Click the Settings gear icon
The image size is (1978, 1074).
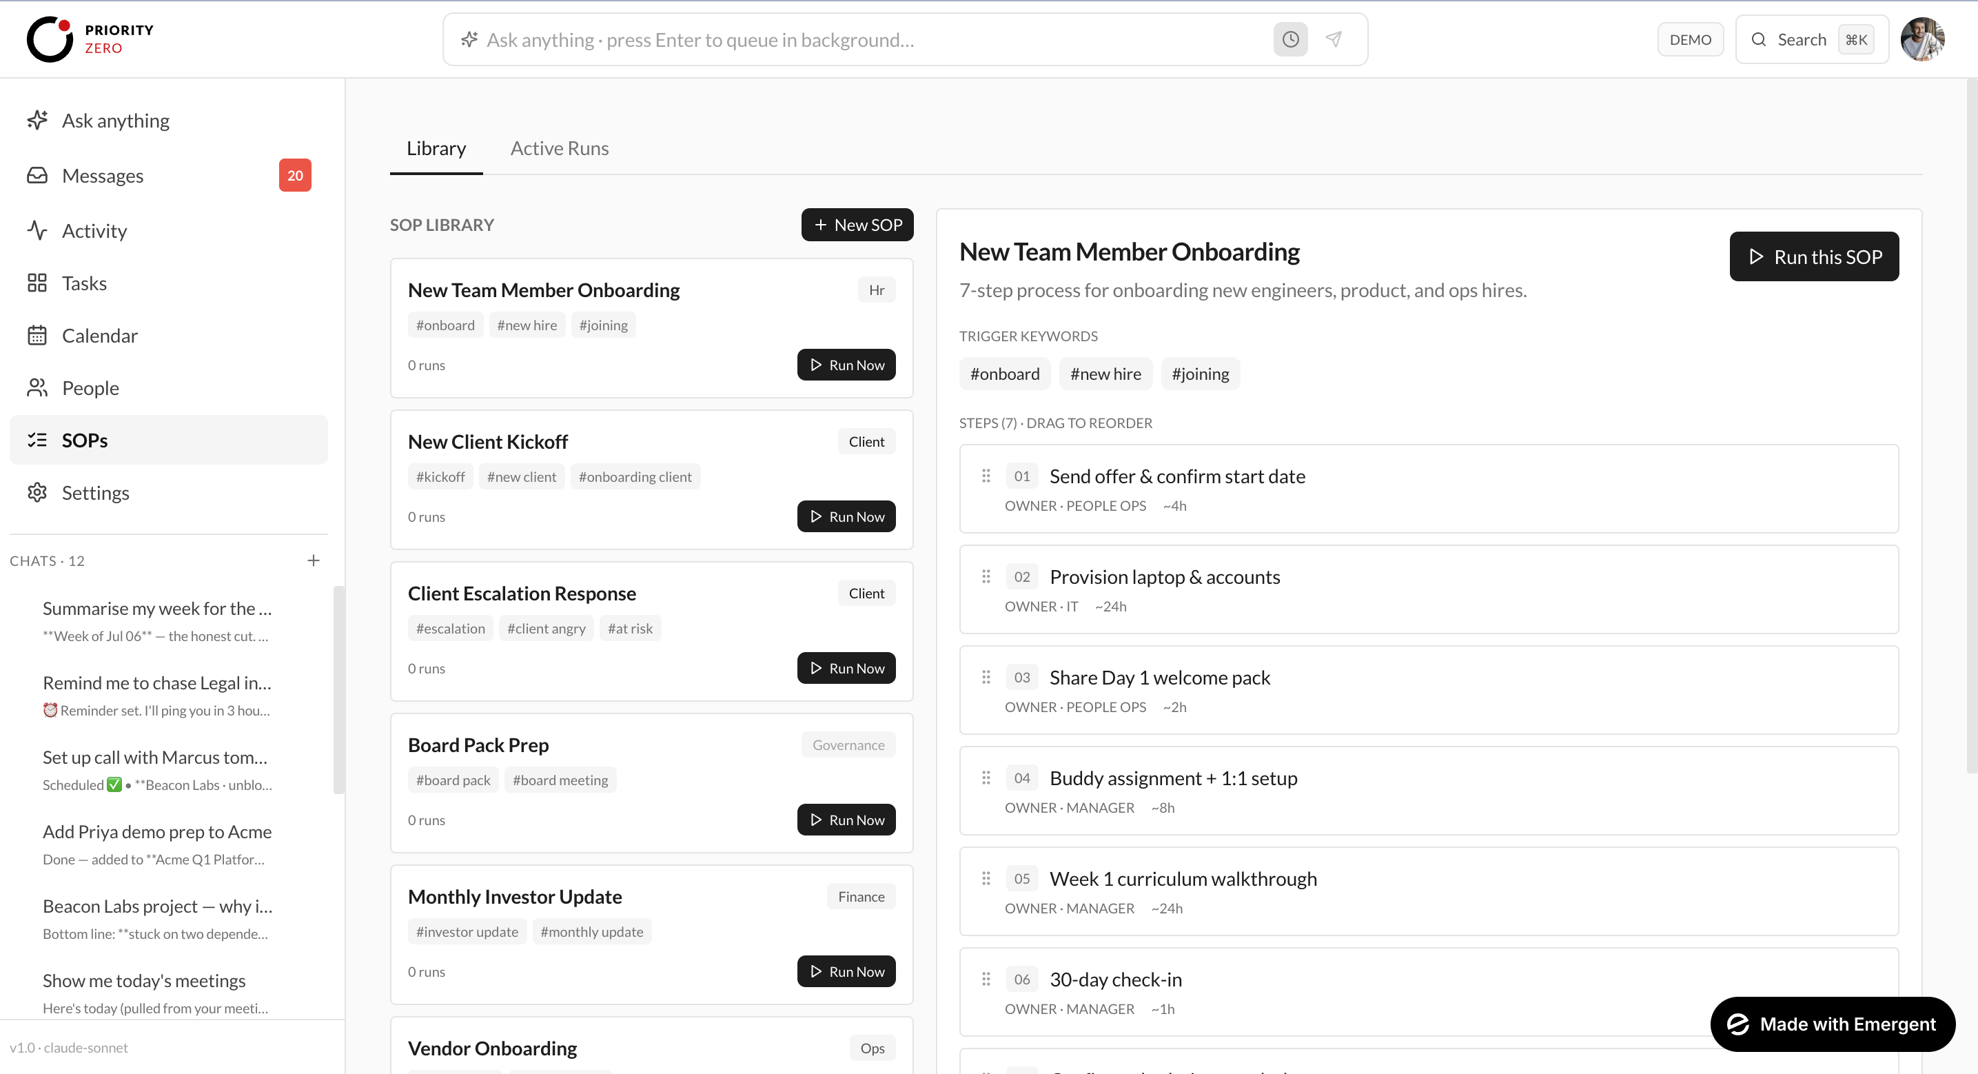coord(37,492)
